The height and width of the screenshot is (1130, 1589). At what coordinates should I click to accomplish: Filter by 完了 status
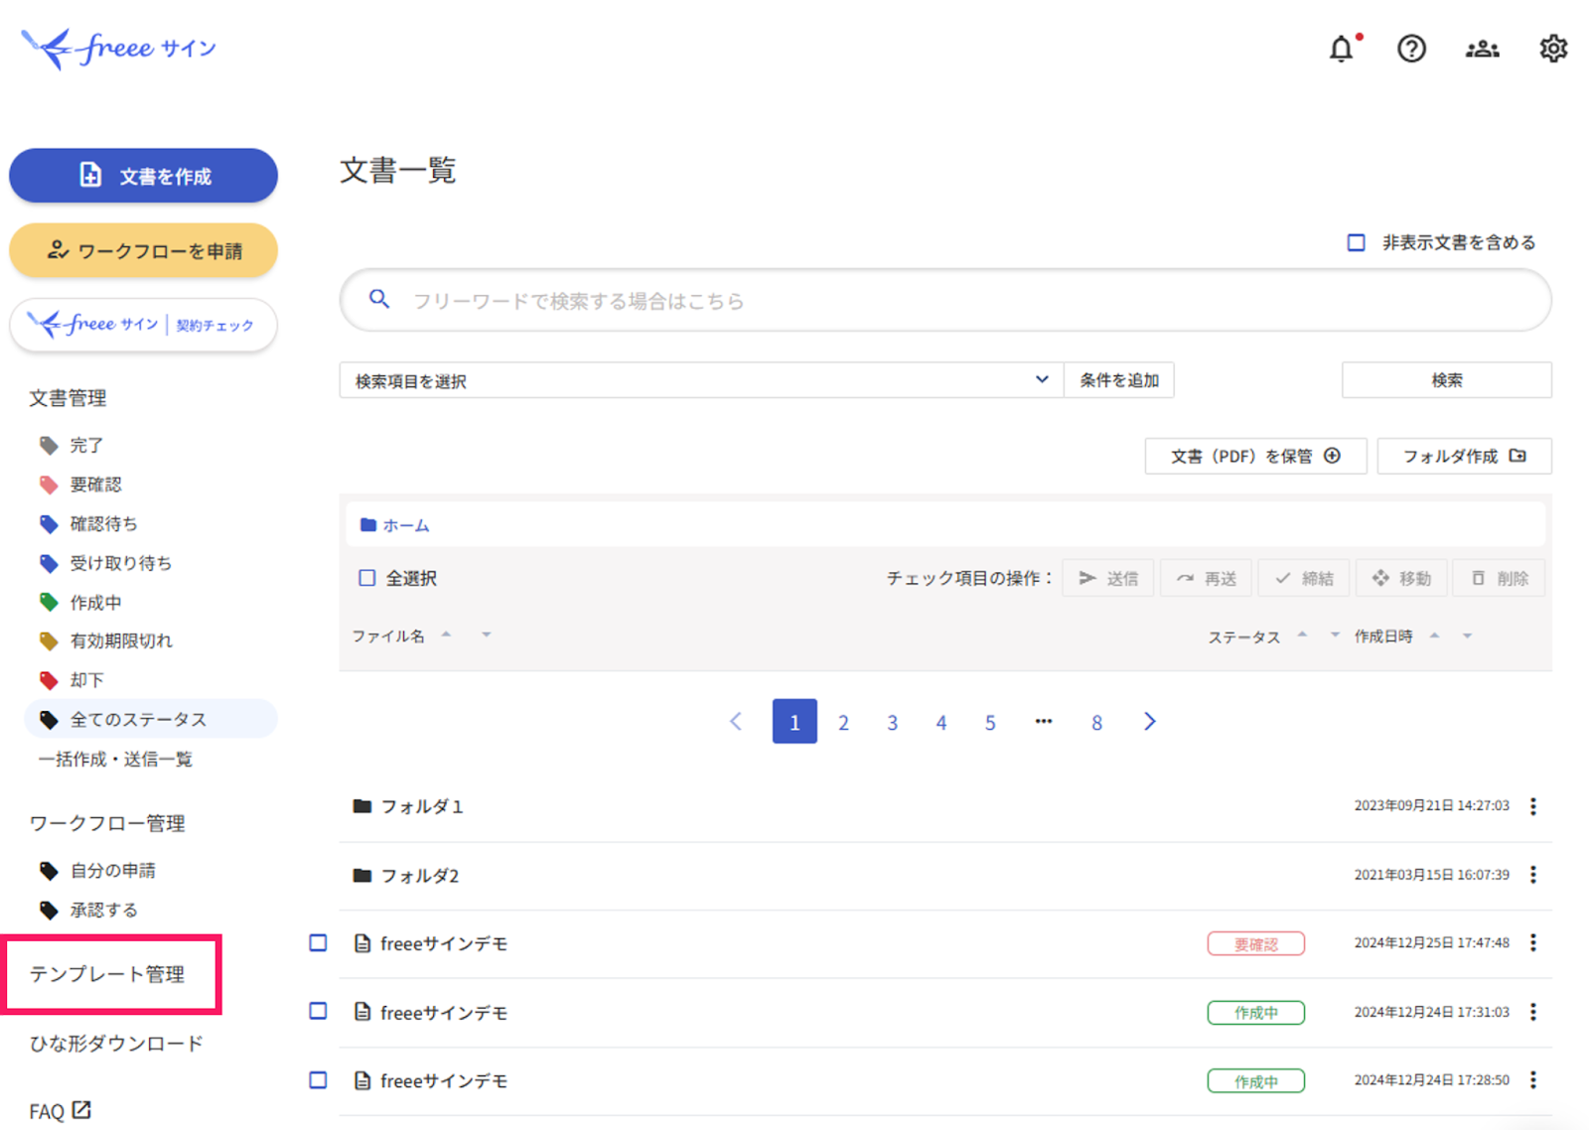click(86, 445)
